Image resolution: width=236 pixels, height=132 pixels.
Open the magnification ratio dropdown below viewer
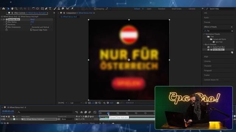[62, 103]
